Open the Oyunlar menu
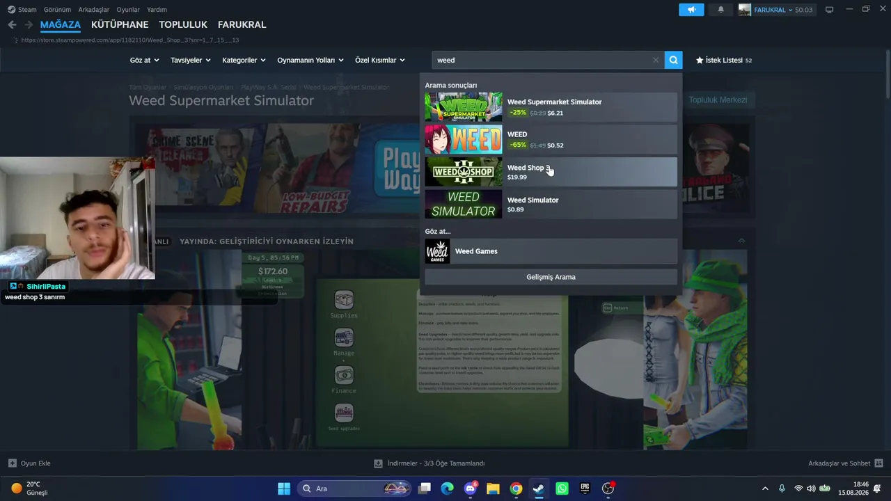This screenshot has width=891, height=501. click(128, 10)
